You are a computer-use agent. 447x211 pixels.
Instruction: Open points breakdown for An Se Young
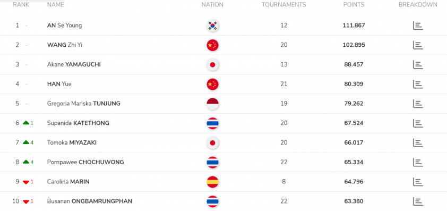click(418, 26)
